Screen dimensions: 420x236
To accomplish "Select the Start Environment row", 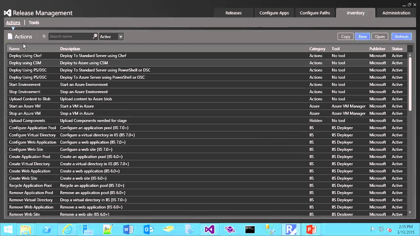I will pyautogui.click(x=207, y=85).
